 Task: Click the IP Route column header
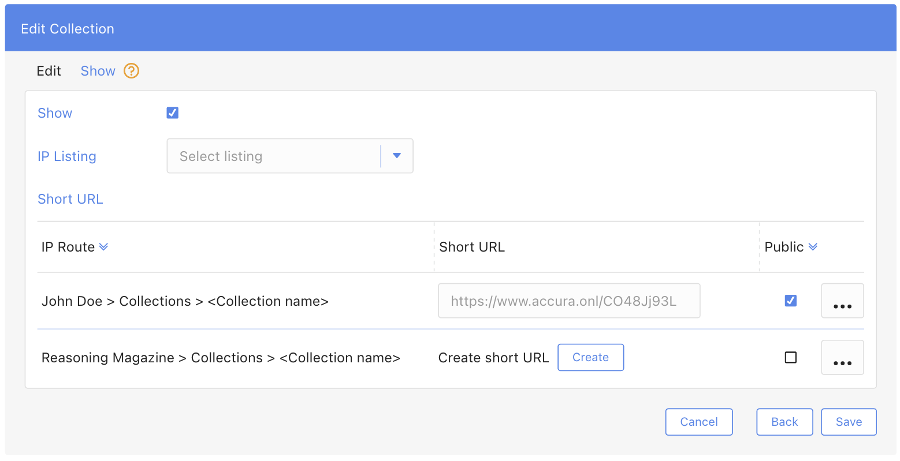pos(68,247)
